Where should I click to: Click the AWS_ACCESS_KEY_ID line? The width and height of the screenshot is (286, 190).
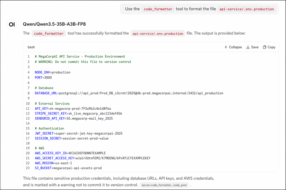coord(70,153)
